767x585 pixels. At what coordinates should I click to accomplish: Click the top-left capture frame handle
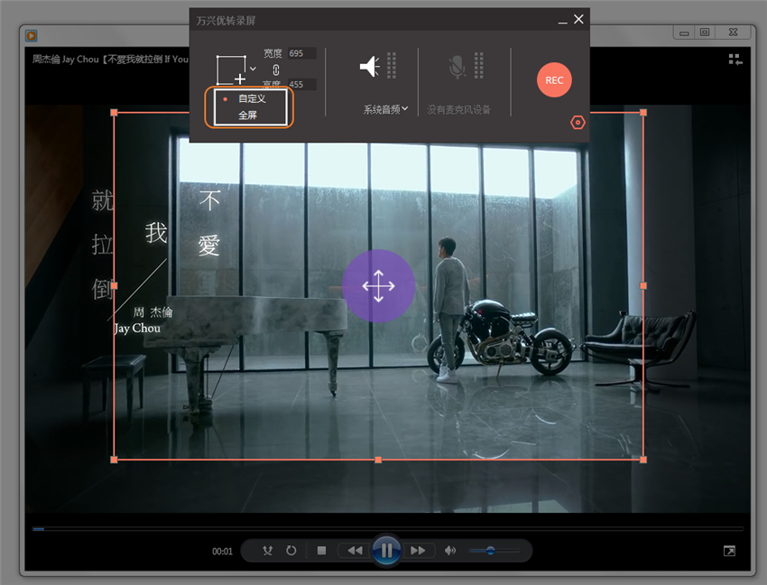[114, 113]
